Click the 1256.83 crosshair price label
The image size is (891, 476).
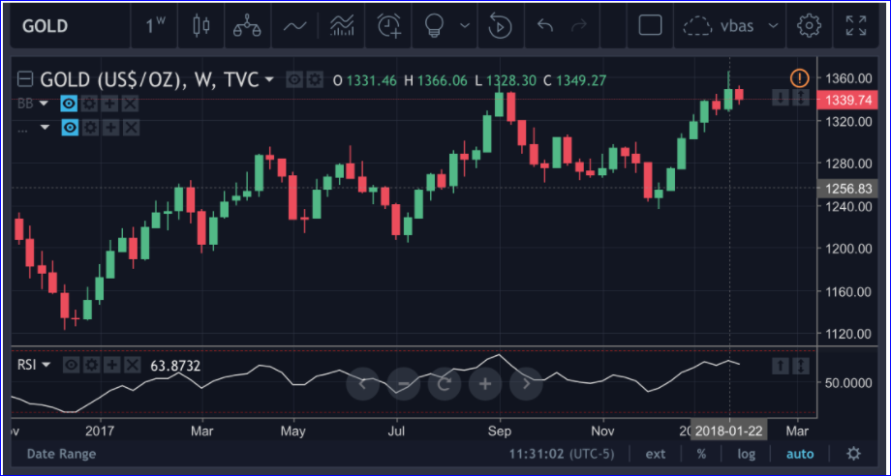tap(847, 189)
